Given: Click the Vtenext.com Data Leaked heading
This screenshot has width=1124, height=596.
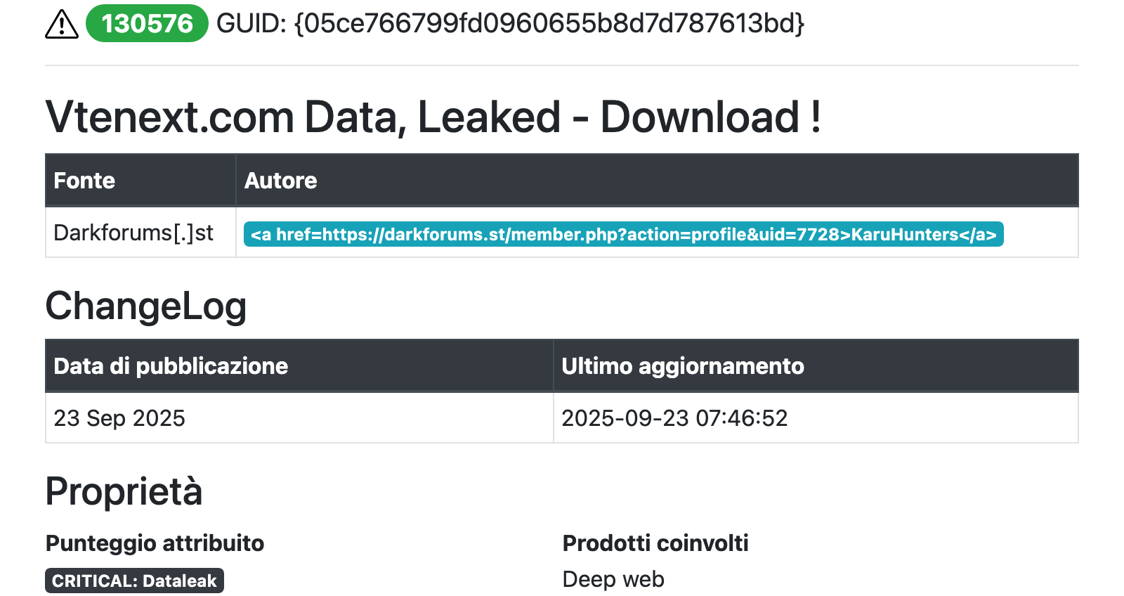Looking at the screenshot, I should (433, 117).
